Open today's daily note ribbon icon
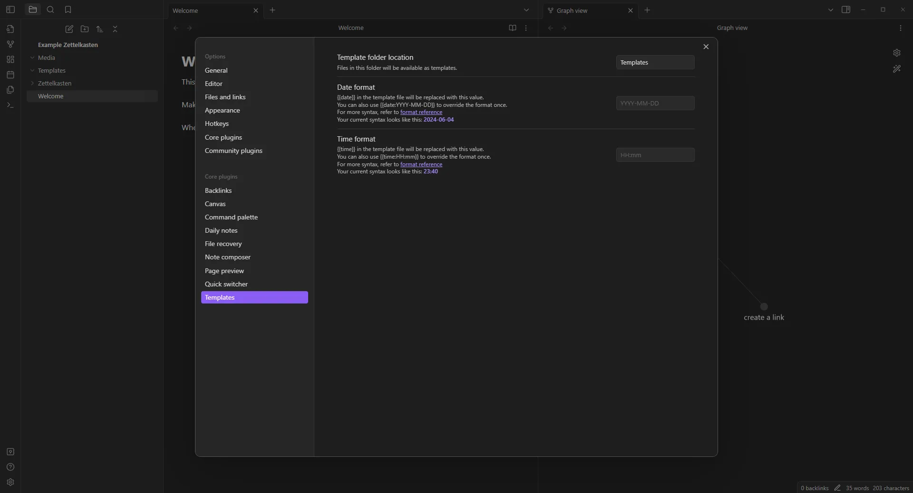Screen dimensions: 913x493 [10, 75]
